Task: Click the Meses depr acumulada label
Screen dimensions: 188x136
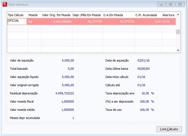Action: pos(25,118)
